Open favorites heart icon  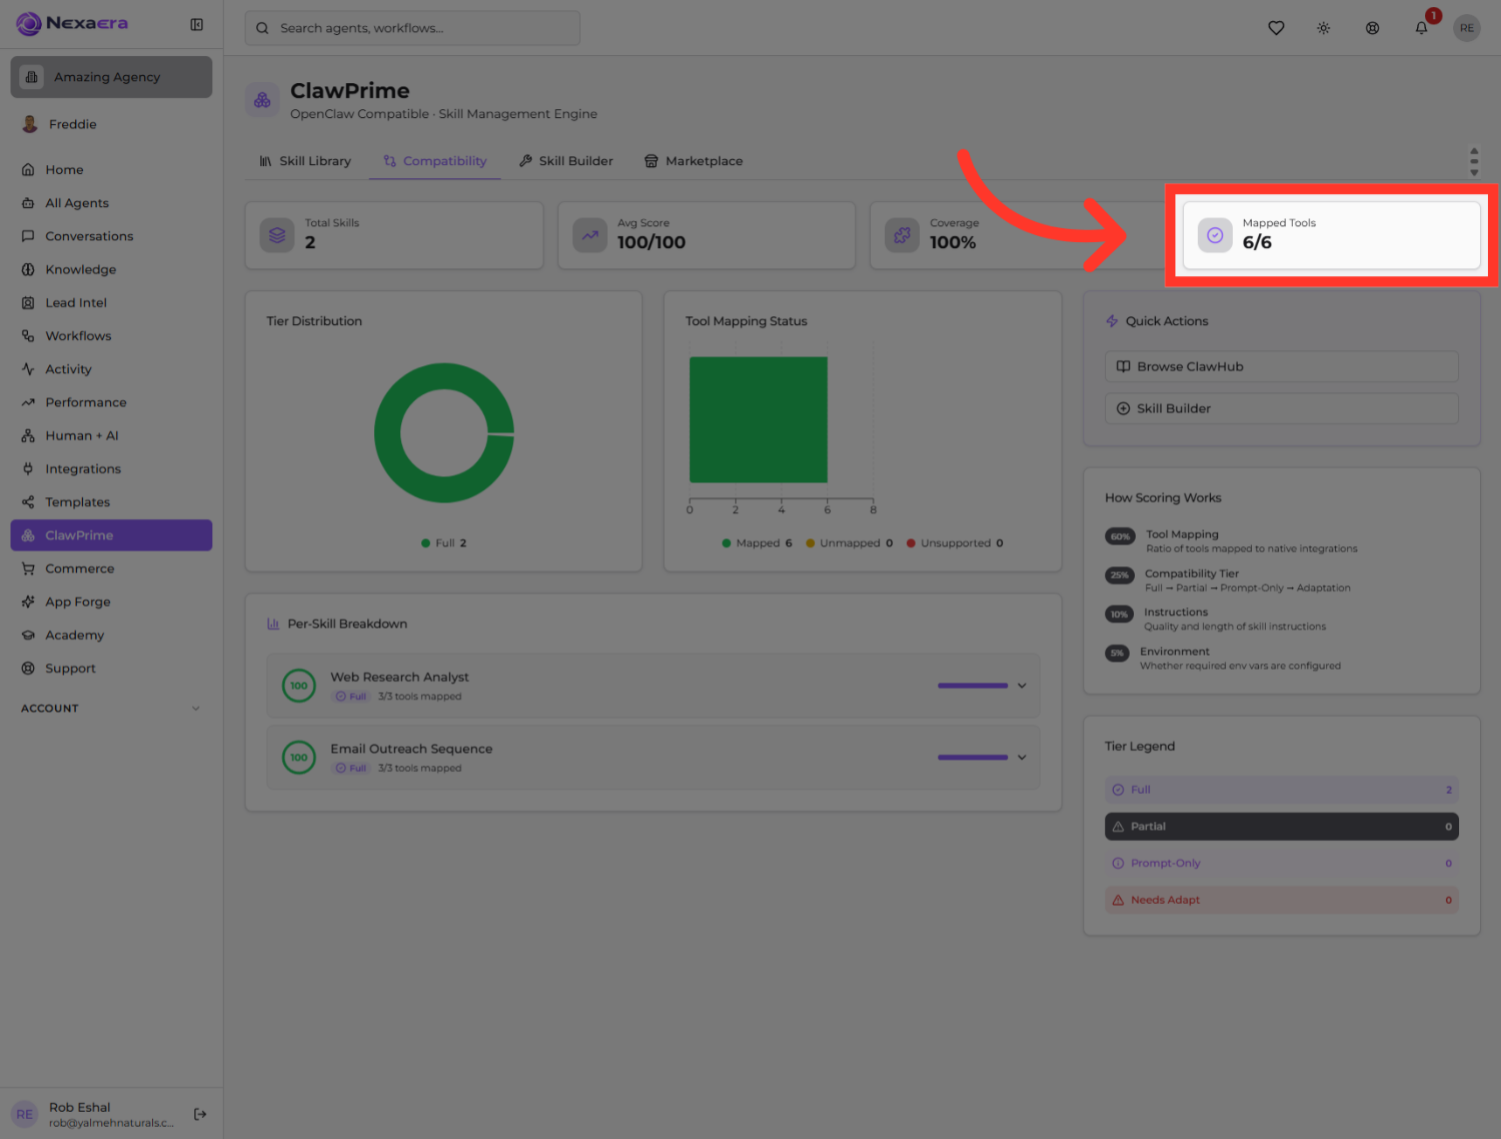click(x=1276, y=28)
